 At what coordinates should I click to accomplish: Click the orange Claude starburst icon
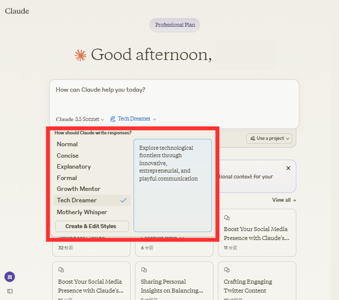(x=80, y=55)
